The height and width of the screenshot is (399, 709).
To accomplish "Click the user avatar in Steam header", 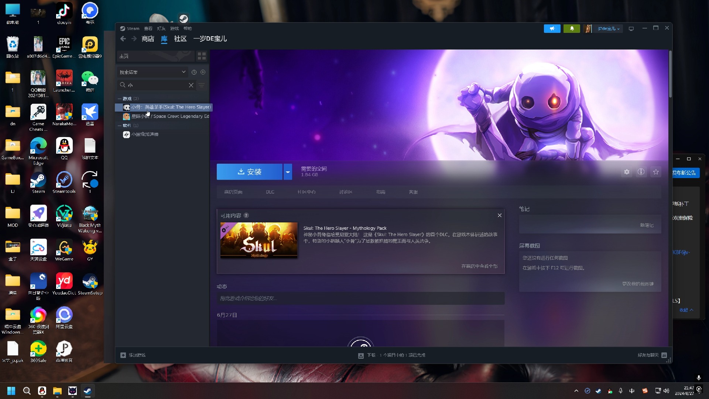I will pos(588,28).
